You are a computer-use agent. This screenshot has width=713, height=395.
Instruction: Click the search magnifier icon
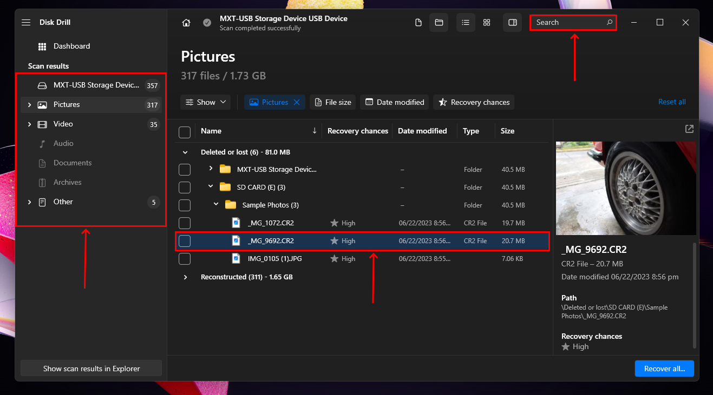[x=609, y=23]
